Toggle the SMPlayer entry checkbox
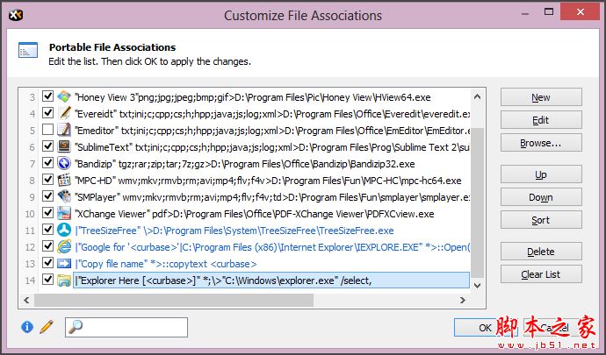606x355 pixels. 47,196
